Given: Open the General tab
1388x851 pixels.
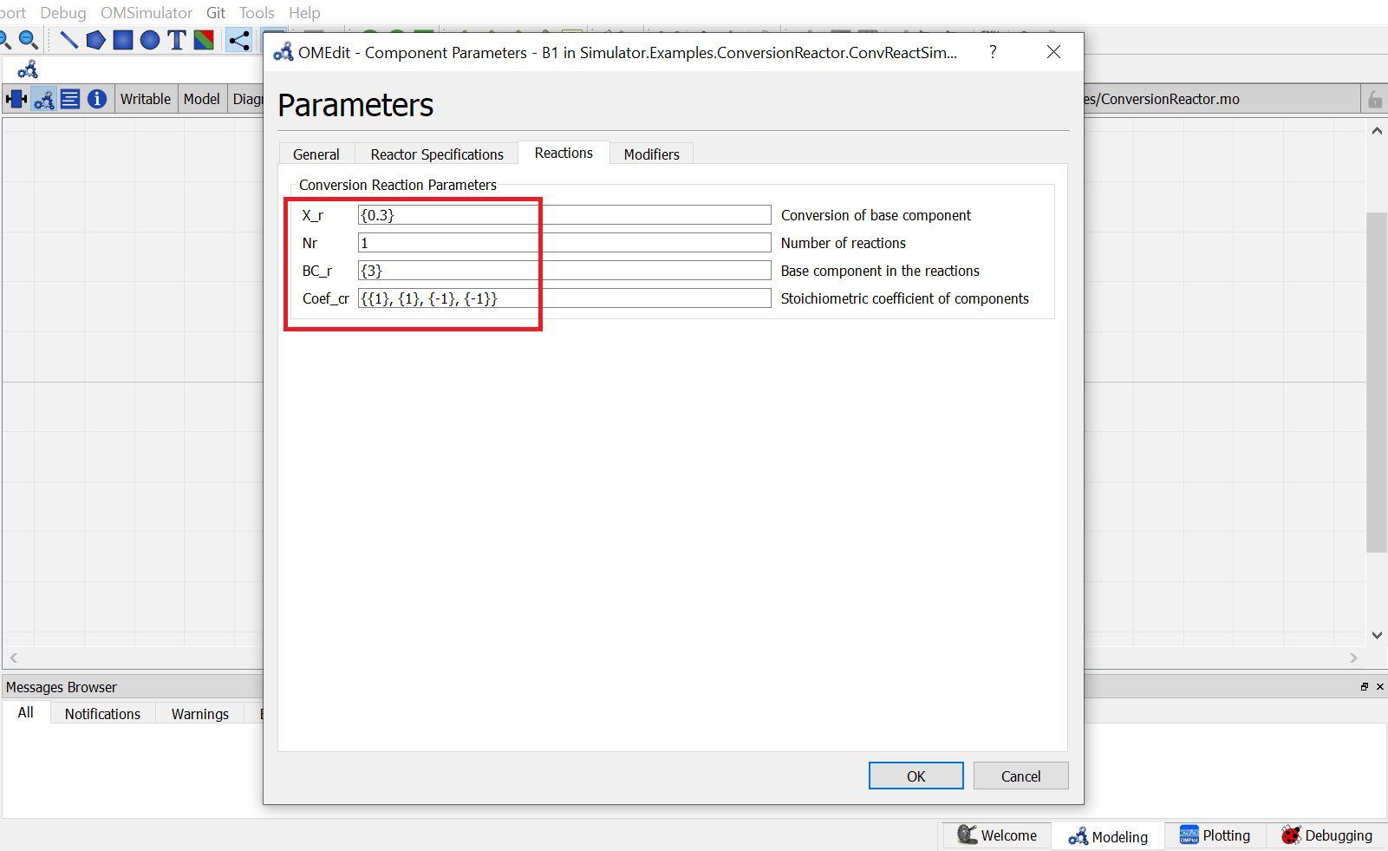Looking at the screenshot, I should pyautogui.click(x=316, y=154).
